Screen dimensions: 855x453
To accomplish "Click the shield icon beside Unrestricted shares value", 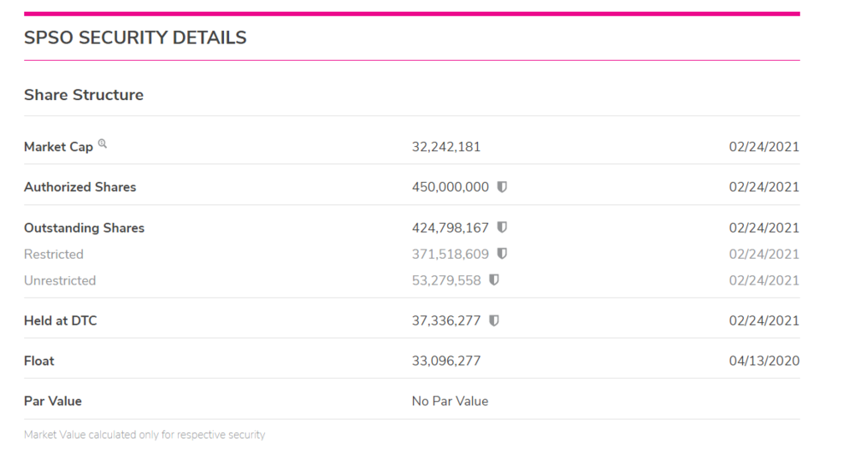I will tap(494, 280).
